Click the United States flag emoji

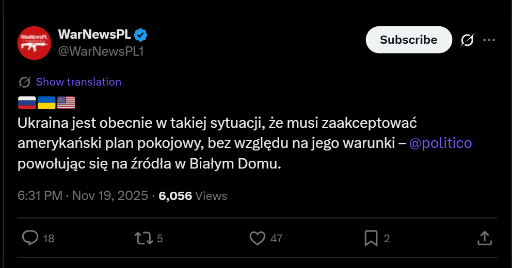(66, 103)
